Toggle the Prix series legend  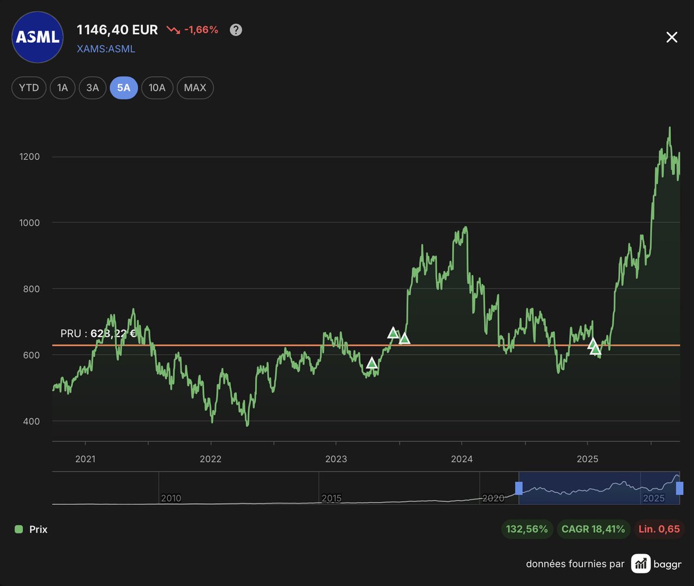pyautogui.click(x=31, y=529)
